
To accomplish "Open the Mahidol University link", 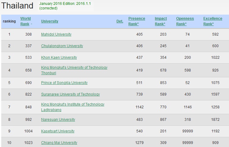I will [x=56, y=34].
